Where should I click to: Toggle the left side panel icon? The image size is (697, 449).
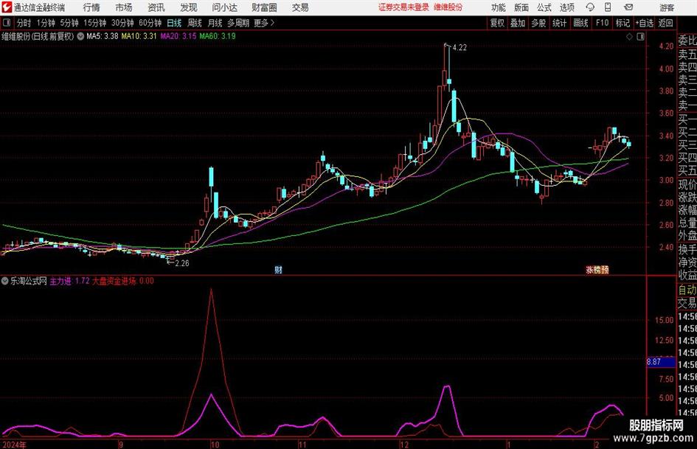click(x=6, y=23)
